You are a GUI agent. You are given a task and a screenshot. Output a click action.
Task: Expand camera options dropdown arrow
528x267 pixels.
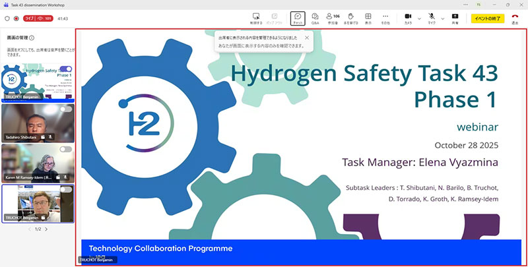[419, 18]
